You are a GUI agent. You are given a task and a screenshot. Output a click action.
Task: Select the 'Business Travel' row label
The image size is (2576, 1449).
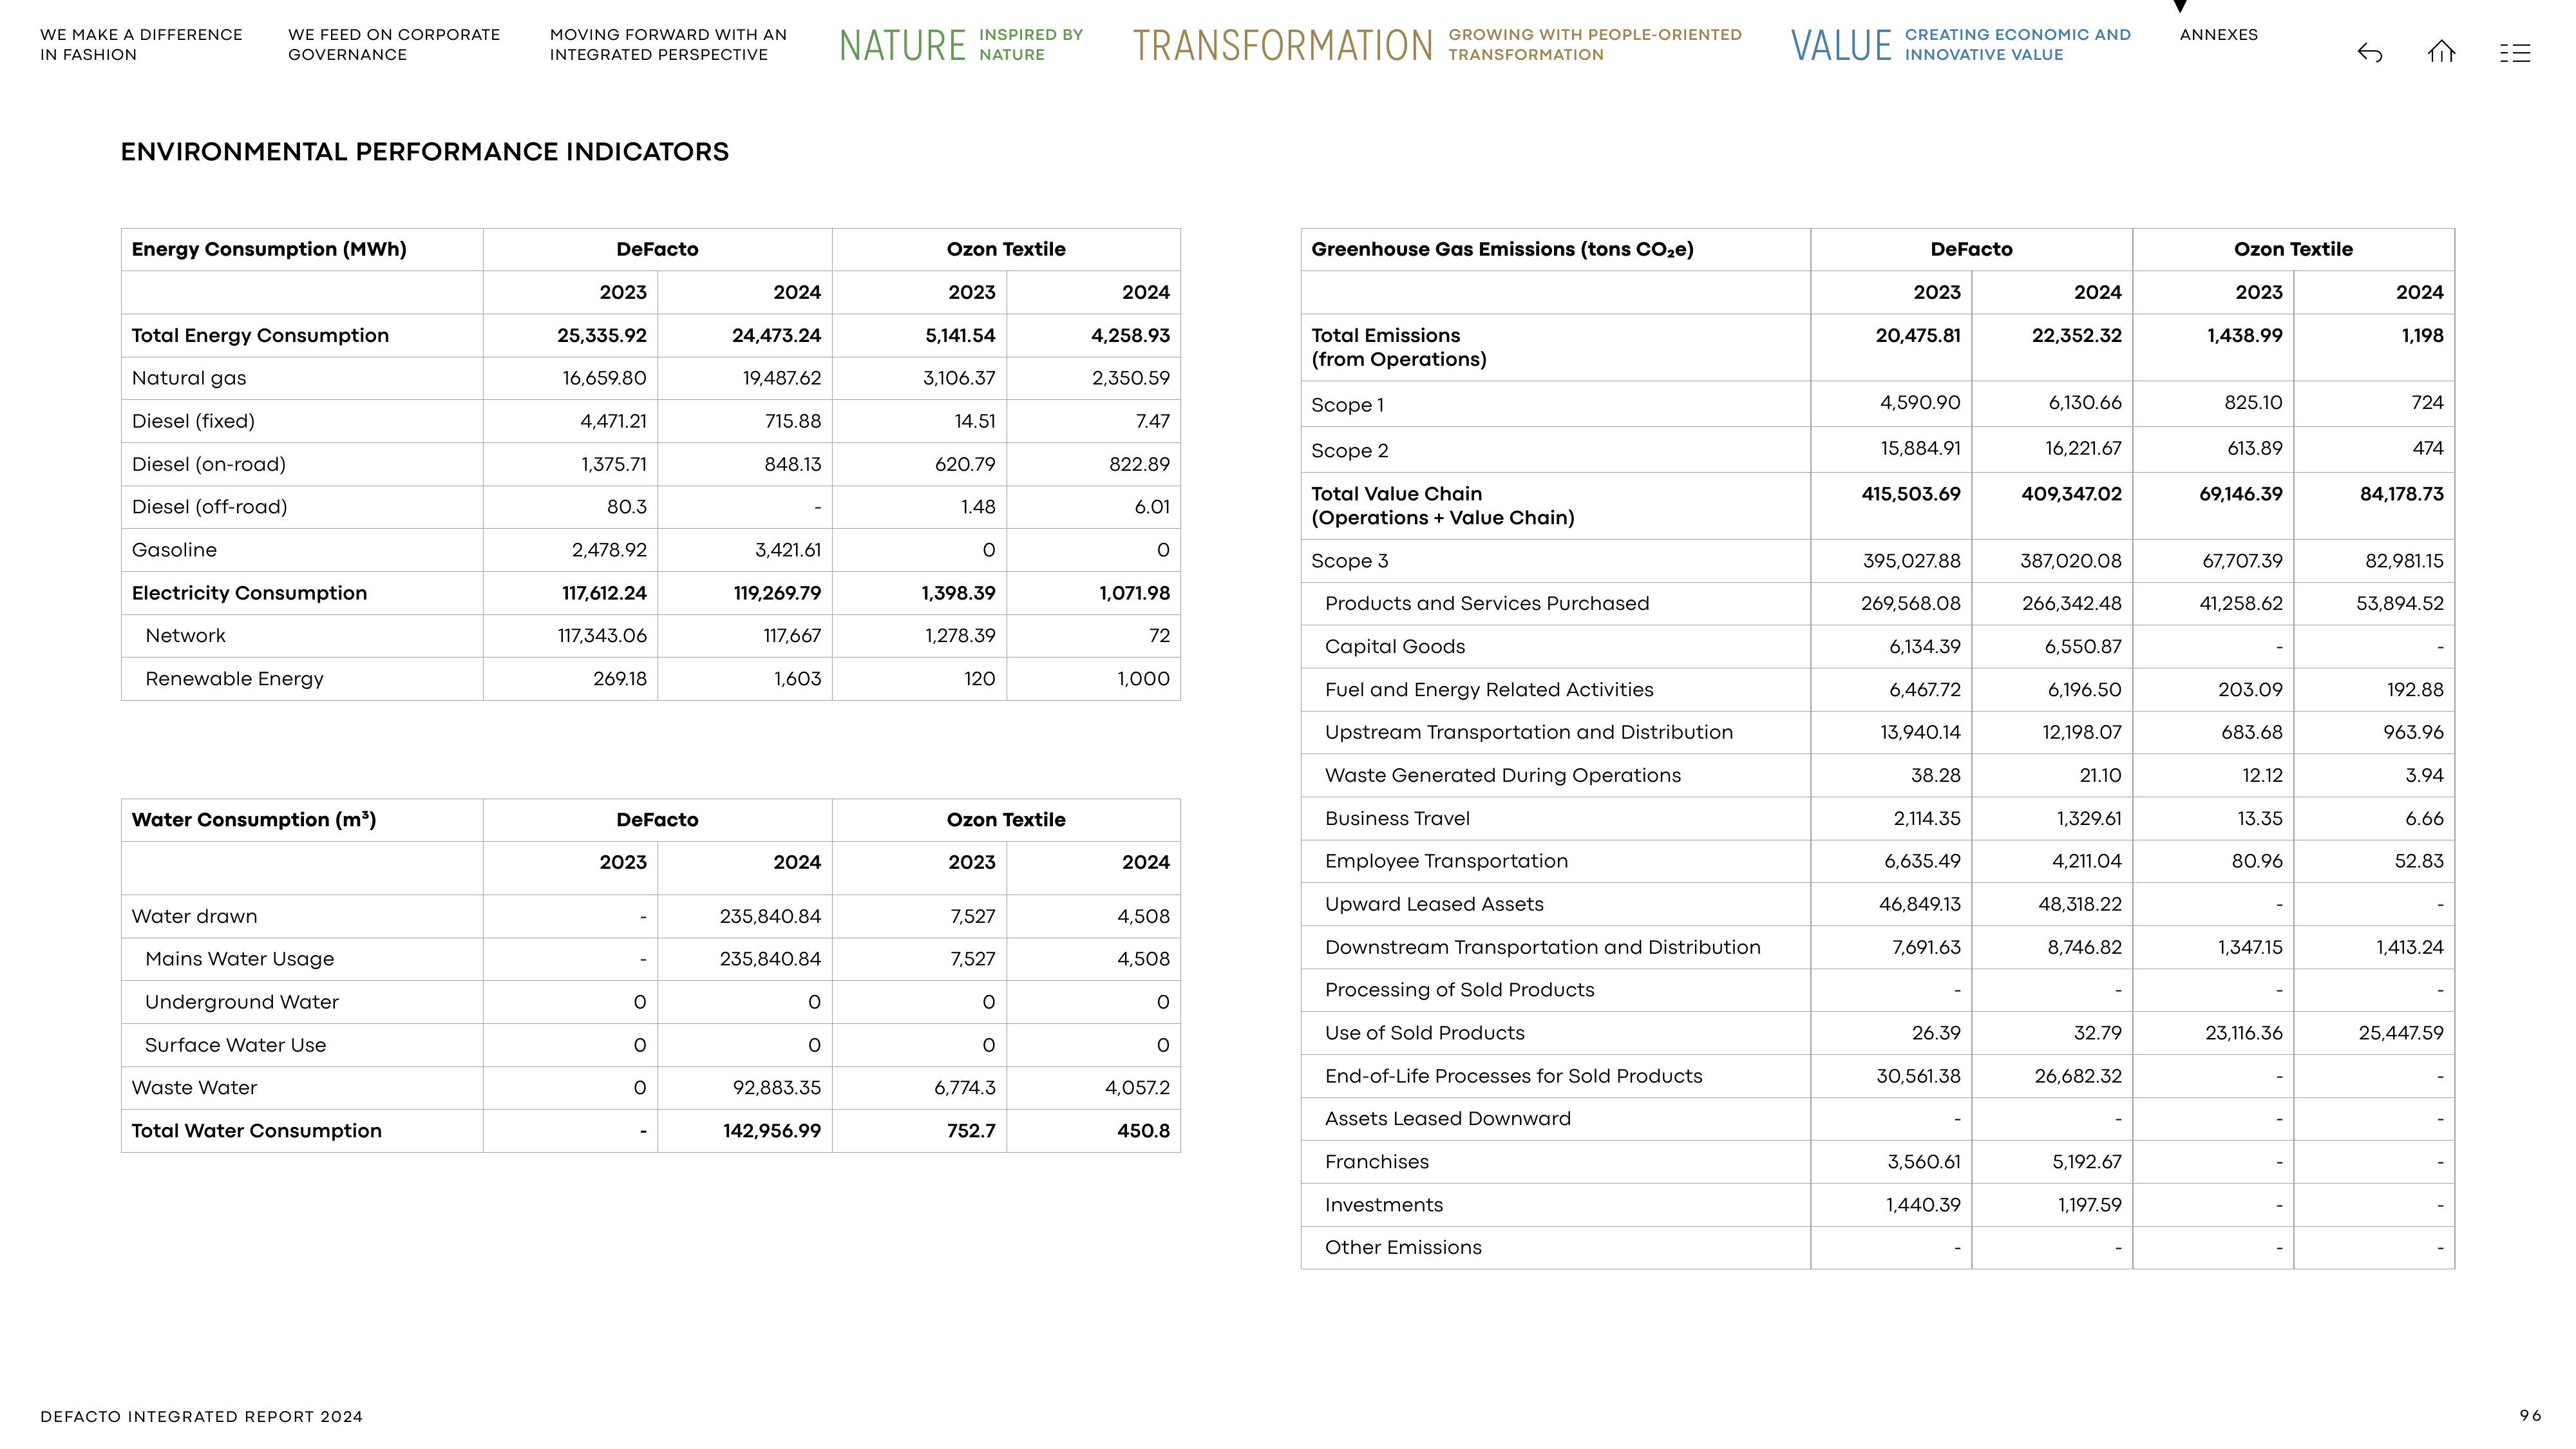(1397, 819)
